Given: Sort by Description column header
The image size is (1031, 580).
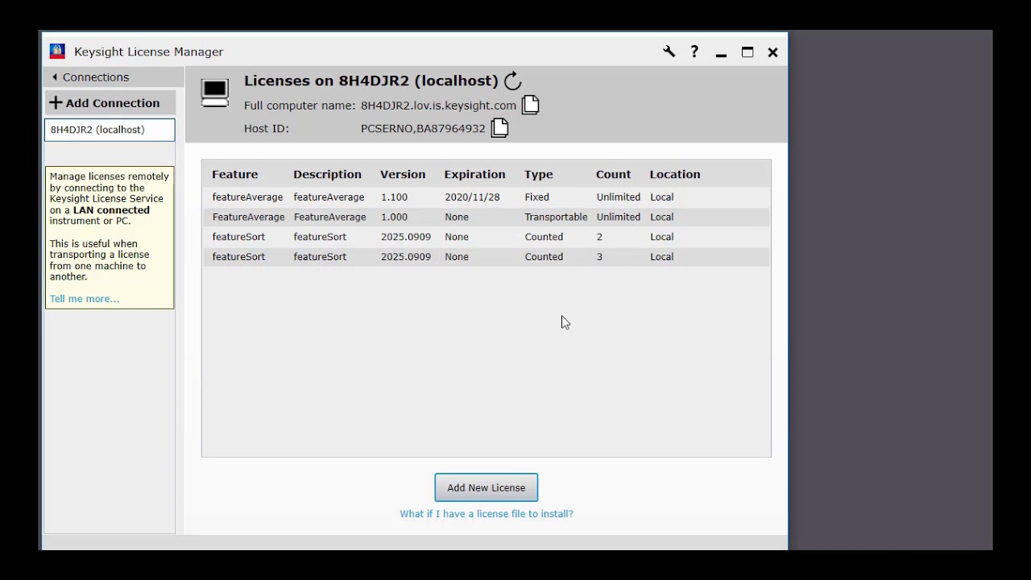Looking at the screenshot, I should [x=327, y=174].
